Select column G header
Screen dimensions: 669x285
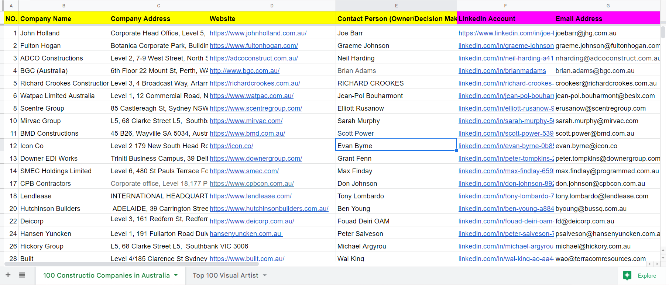coord(608,6)
